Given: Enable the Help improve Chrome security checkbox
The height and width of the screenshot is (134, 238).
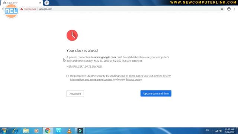Looking at the screenshot, I should point(68,76).
